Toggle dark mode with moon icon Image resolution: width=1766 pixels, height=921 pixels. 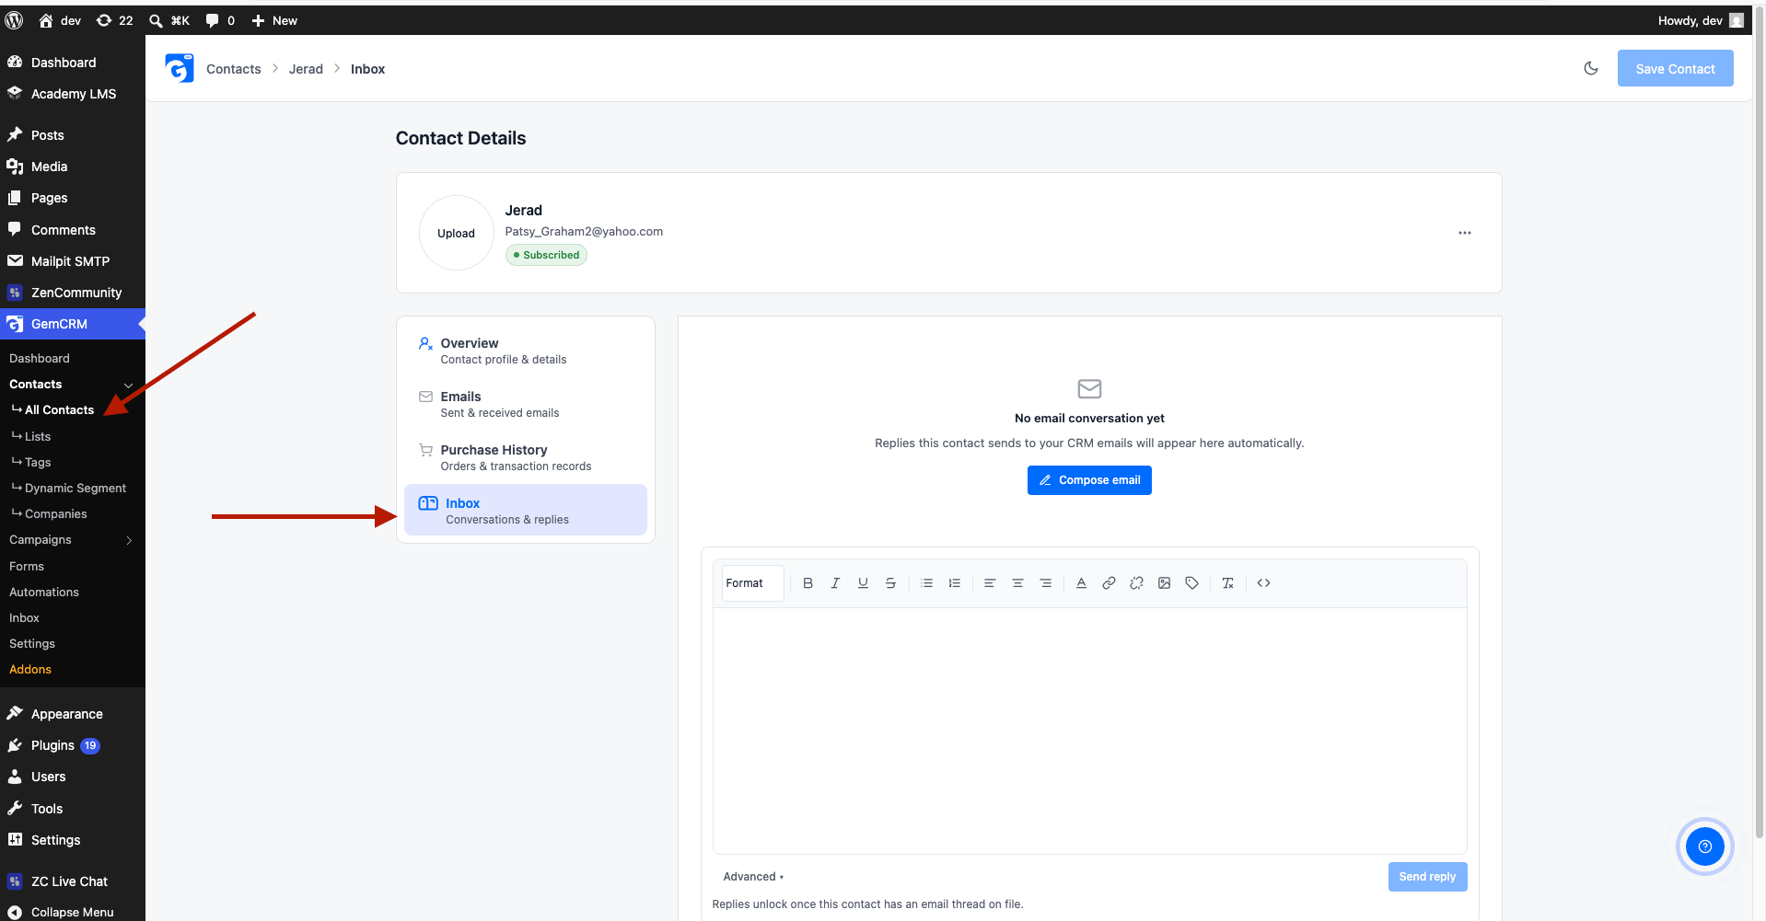1590,68
